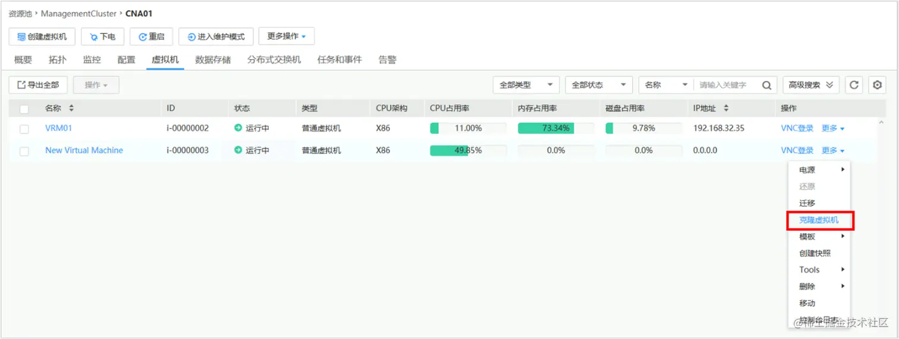
Task: Switch to the 告警 tab
Action: pyautogui.click(x=388, y=59)
